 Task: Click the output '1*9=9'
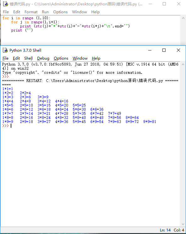tap(8, 122)
